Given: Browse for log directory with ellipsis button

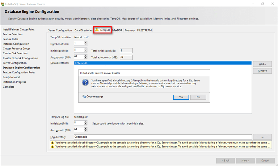Looking at the screenshot, I should 262,137.
